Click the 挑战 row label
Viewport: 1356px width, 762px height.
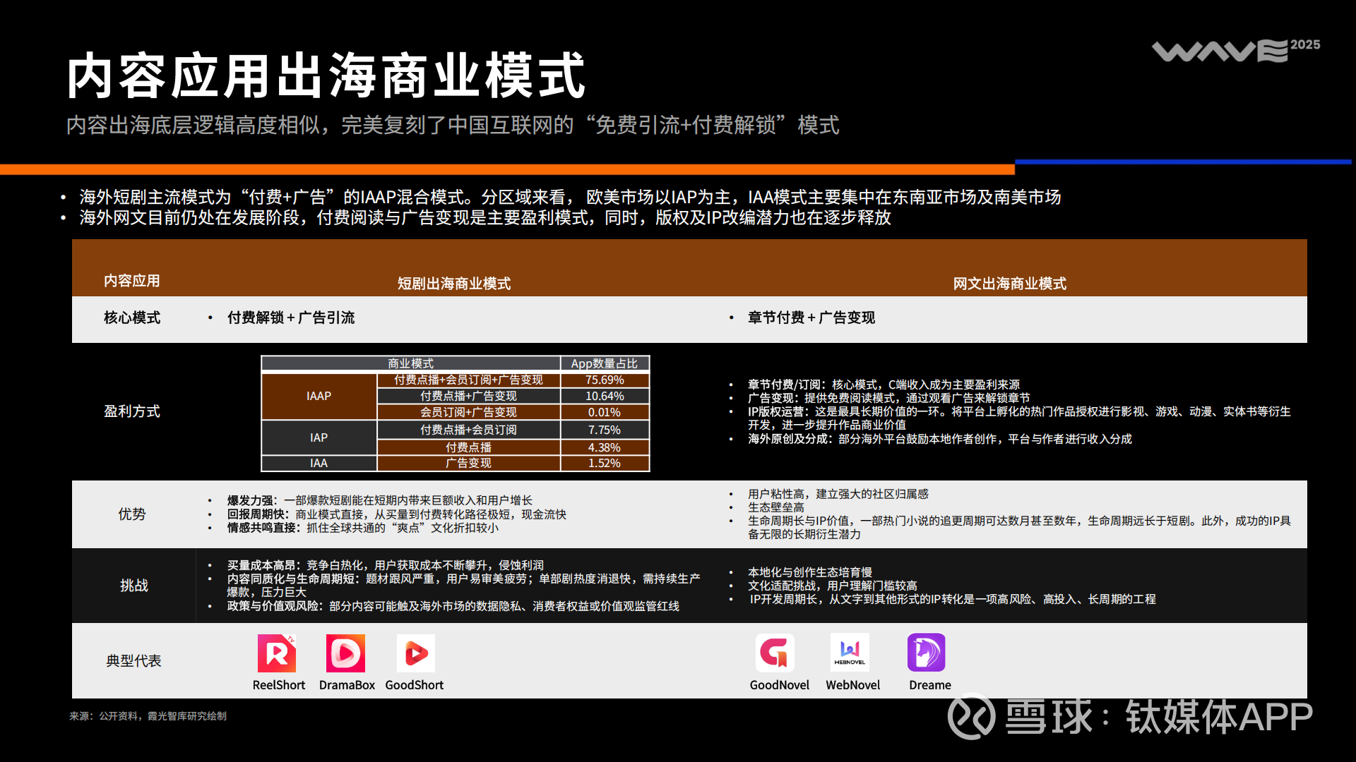133,586
